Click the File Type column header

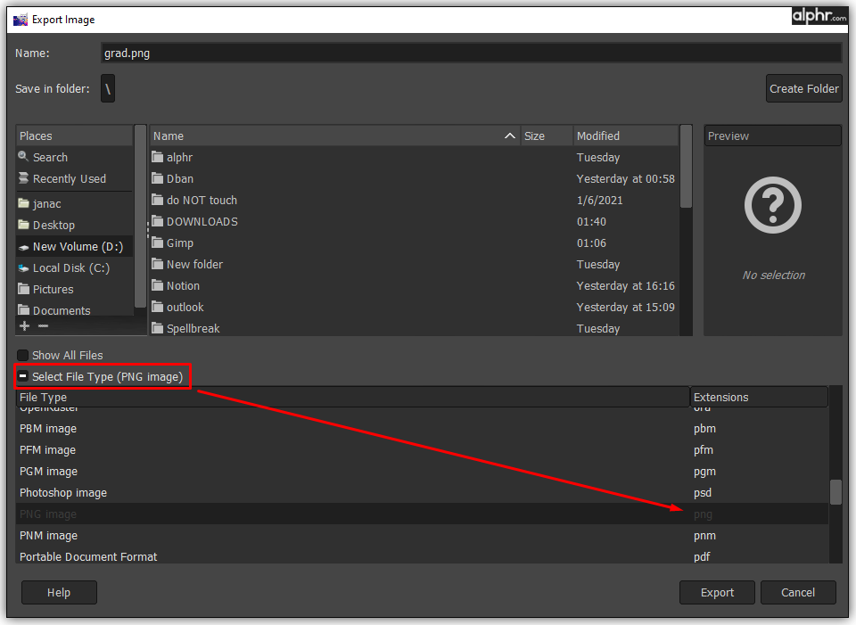[353, 397]
